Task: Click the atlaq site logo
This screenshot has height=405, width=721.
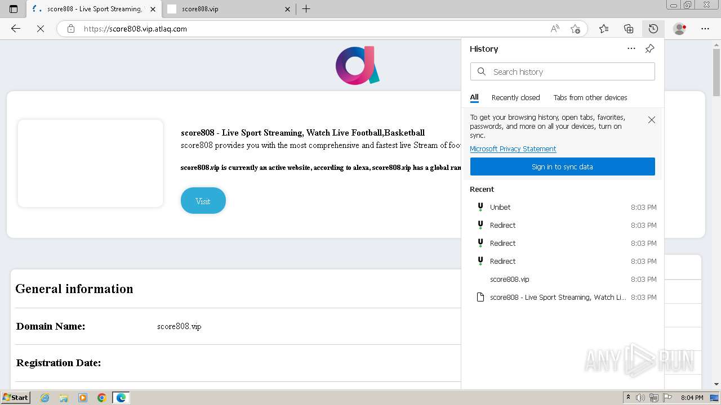Action: (358, 66)
